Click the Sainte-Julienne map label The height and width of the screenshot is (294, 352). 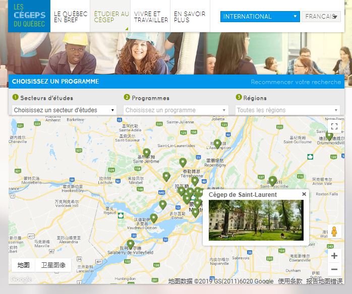tap(180, 122)
